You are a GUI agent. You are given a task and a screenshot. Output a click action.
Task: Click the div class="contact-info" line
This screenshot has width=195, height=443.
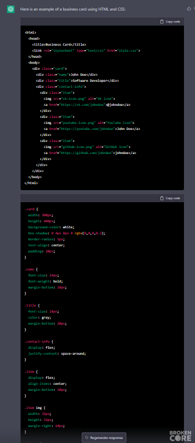[x=61, y=86]
